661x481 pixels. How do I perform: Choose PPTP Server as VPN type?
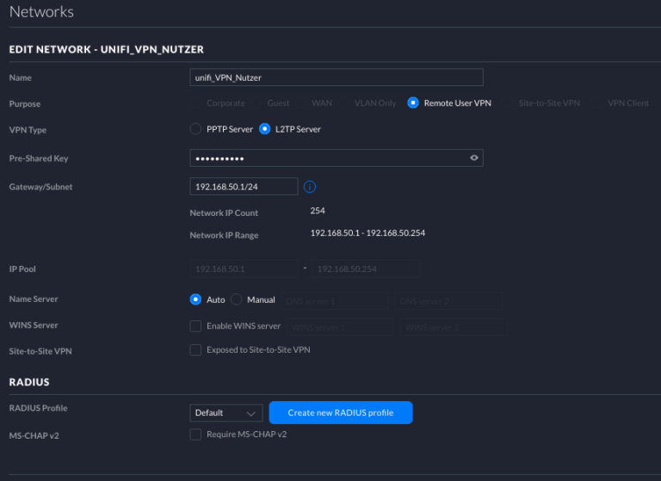[x=195, y=129]
